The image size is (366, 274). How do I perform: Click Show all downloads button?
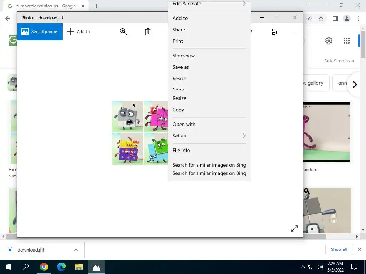[339, 249]
